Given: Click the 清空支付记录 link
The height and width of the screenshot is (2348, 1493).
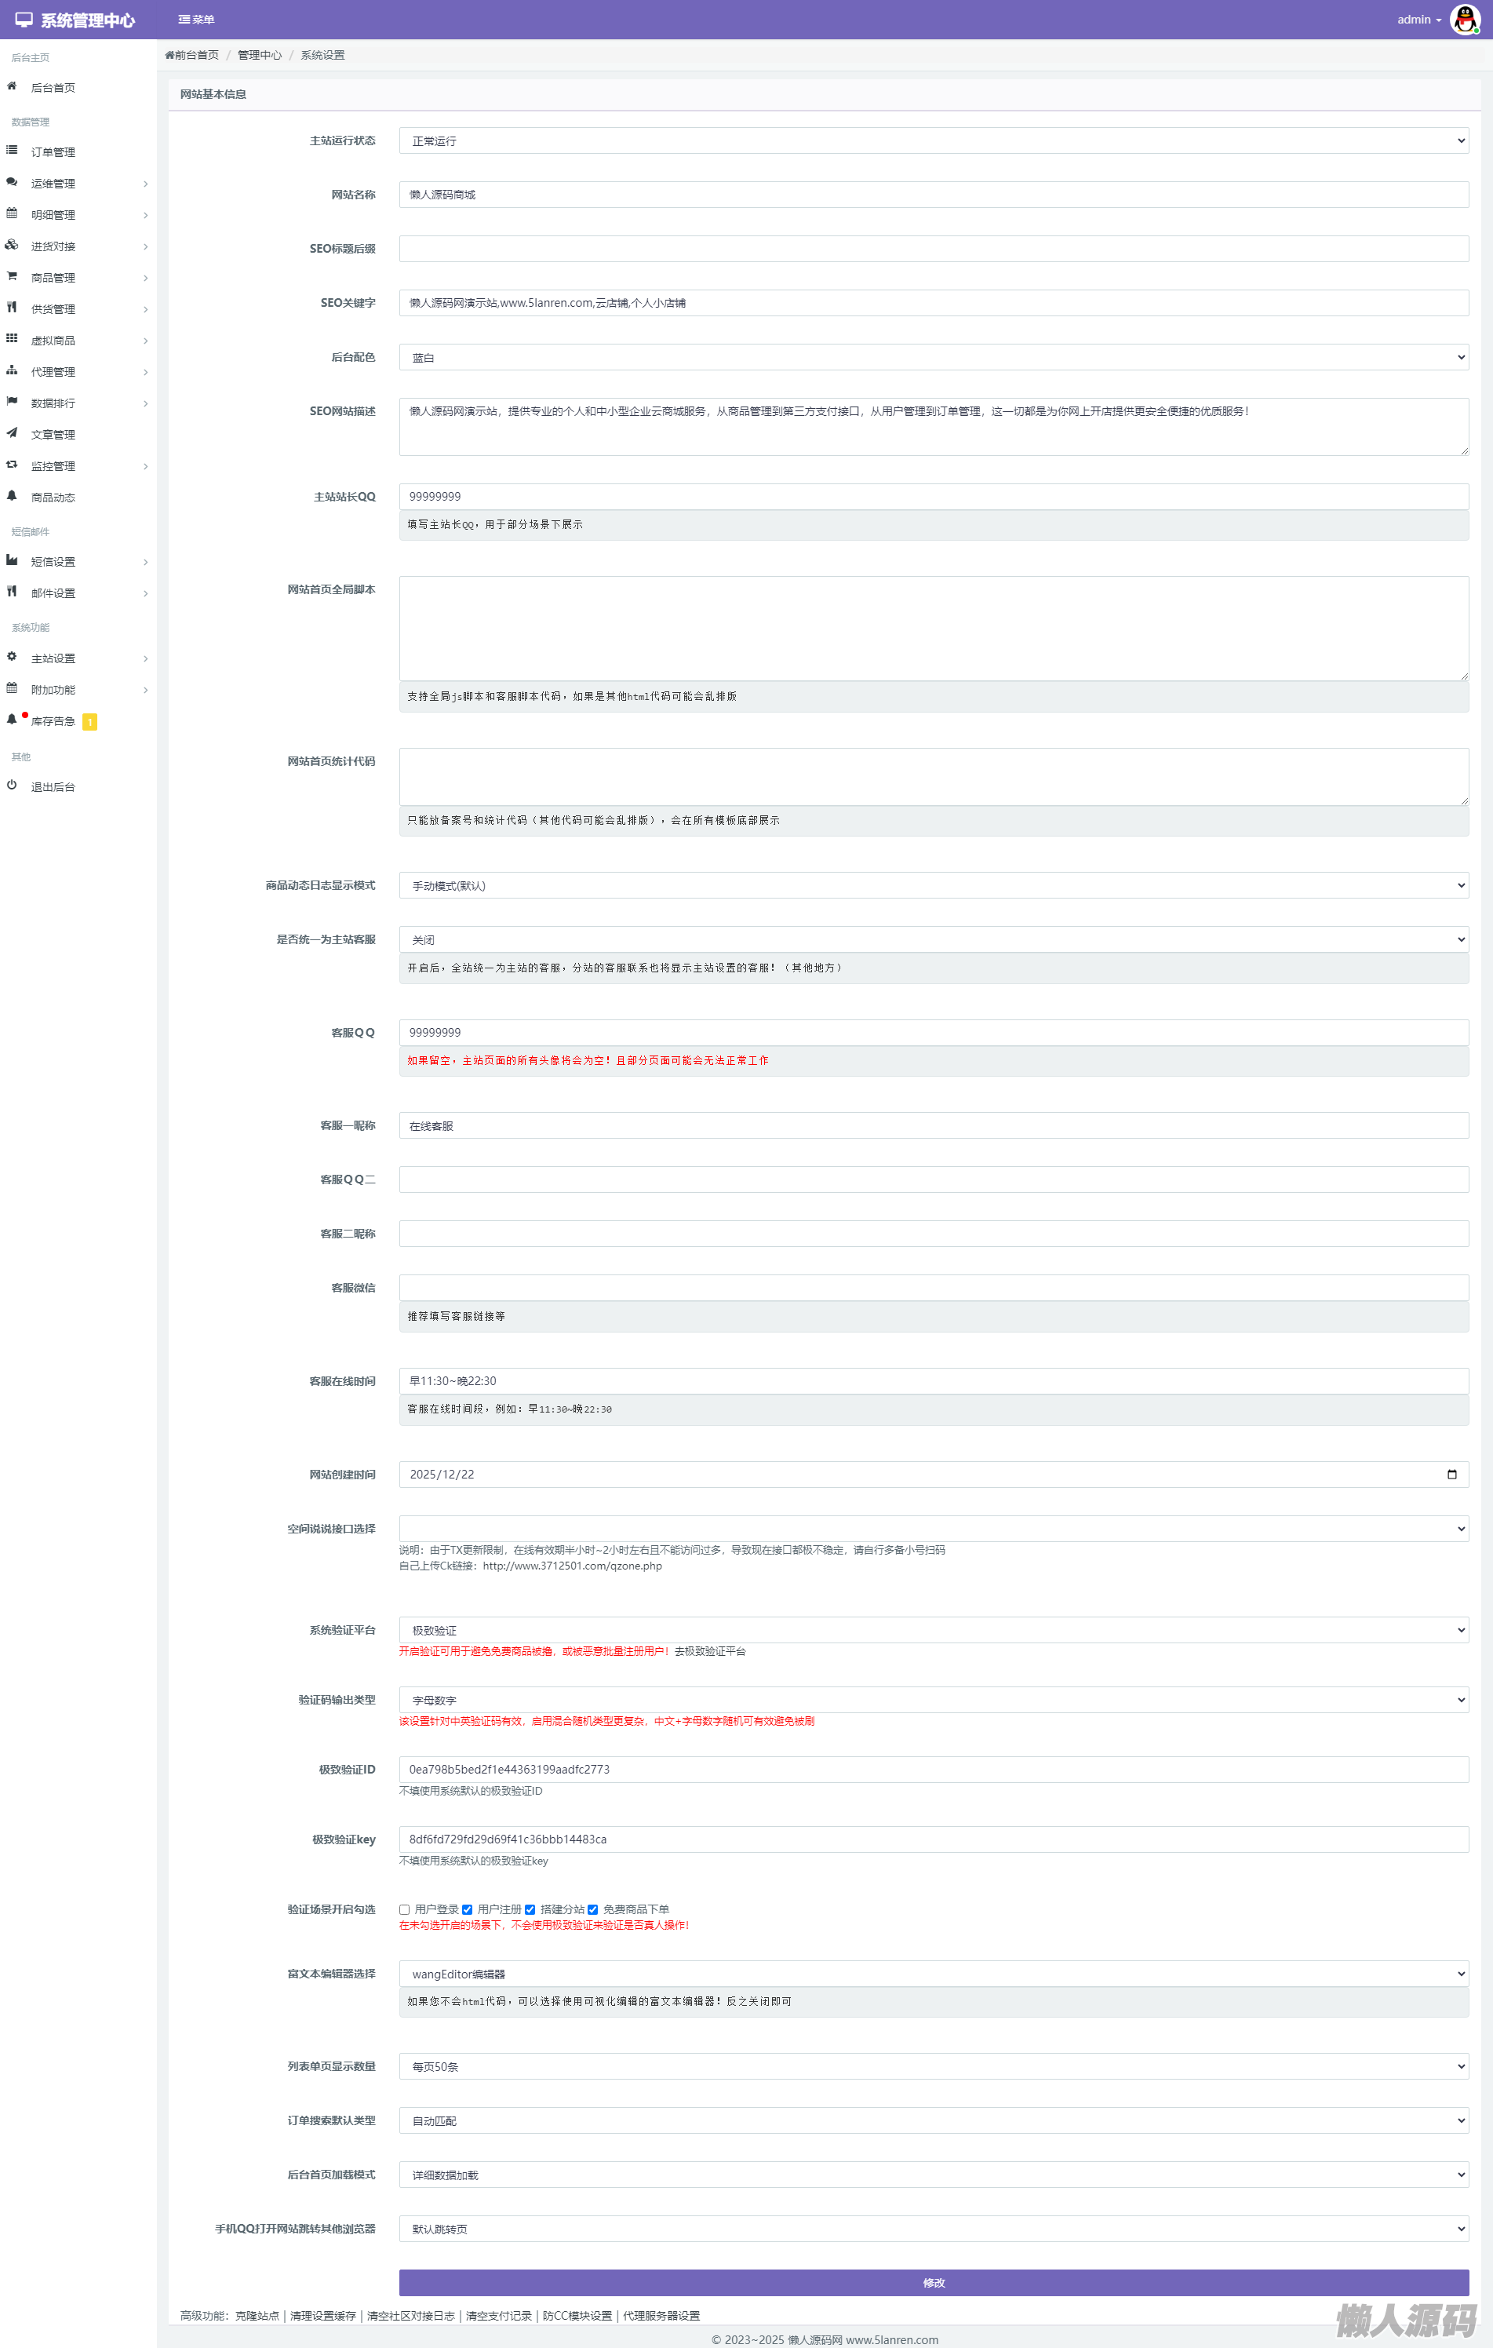Looking at the screenshot, I should (x=498, y=2316).
